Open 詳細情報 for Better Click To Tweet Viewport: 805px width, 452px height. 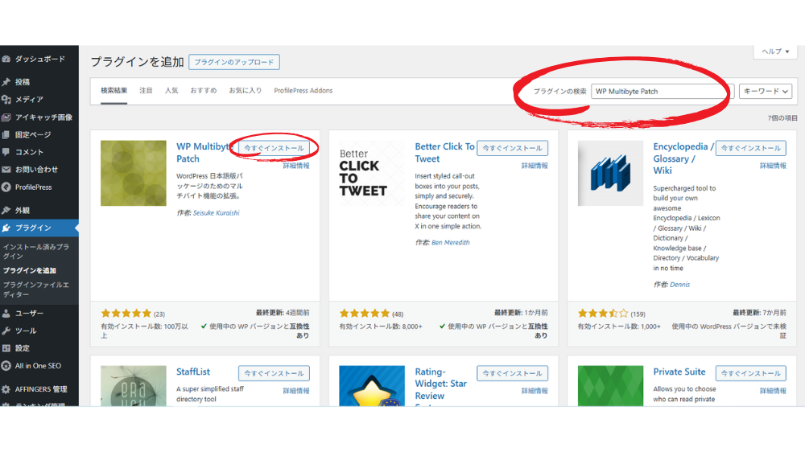535,166
